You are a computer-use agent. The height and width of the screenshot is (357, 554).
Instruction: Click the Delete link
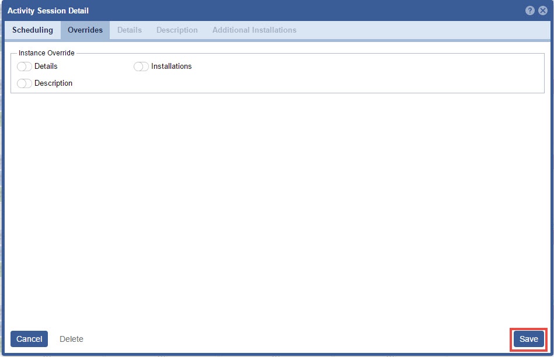tap(71, 339)
